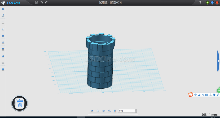Select the sketch drawing pencil tool
This screenshot has width=220, height=118.
tap(3, 16)
